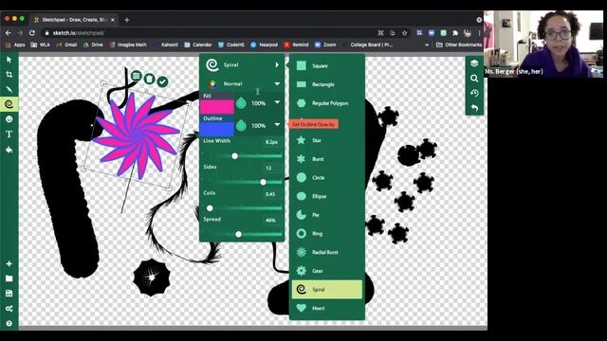Viewport: 607px width, 341px height.
Task: Select the arrow Select tool in left toolbar
Action: (x=9, y=60)
